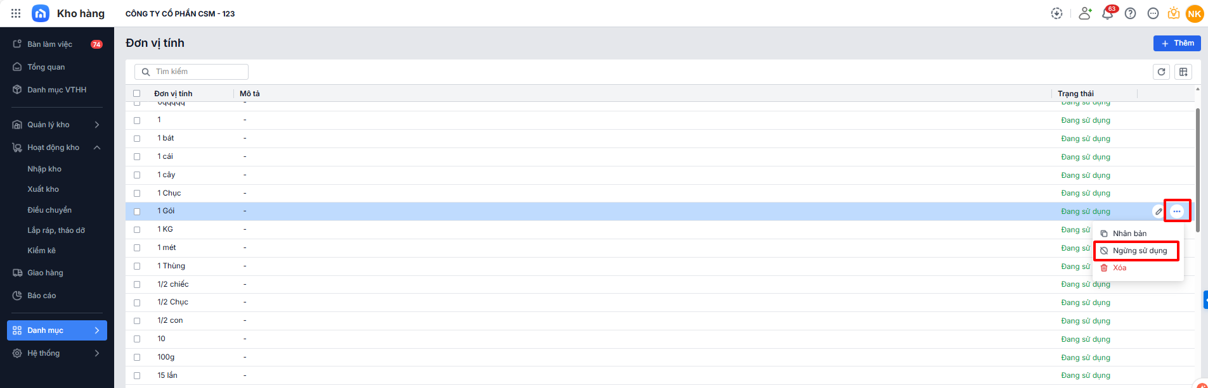Open Nhập kho in the sidebar
1208x388 pixels.
[x=44, y=169]
